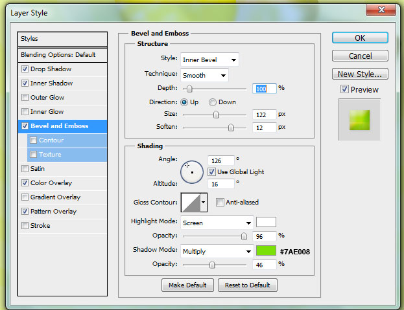Viewport: 404px width, 310px height.
Task: Click the white highlight color swatch
Action: pos(266,223)
